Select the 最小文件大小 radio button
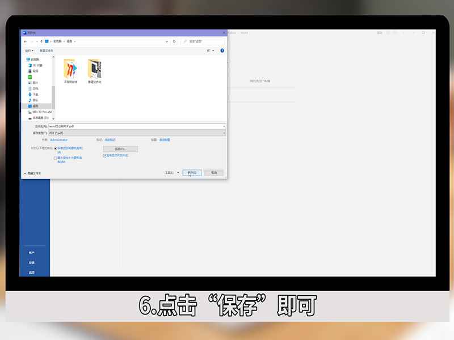This screenshot has width=454, height=340. pos(54,158)
